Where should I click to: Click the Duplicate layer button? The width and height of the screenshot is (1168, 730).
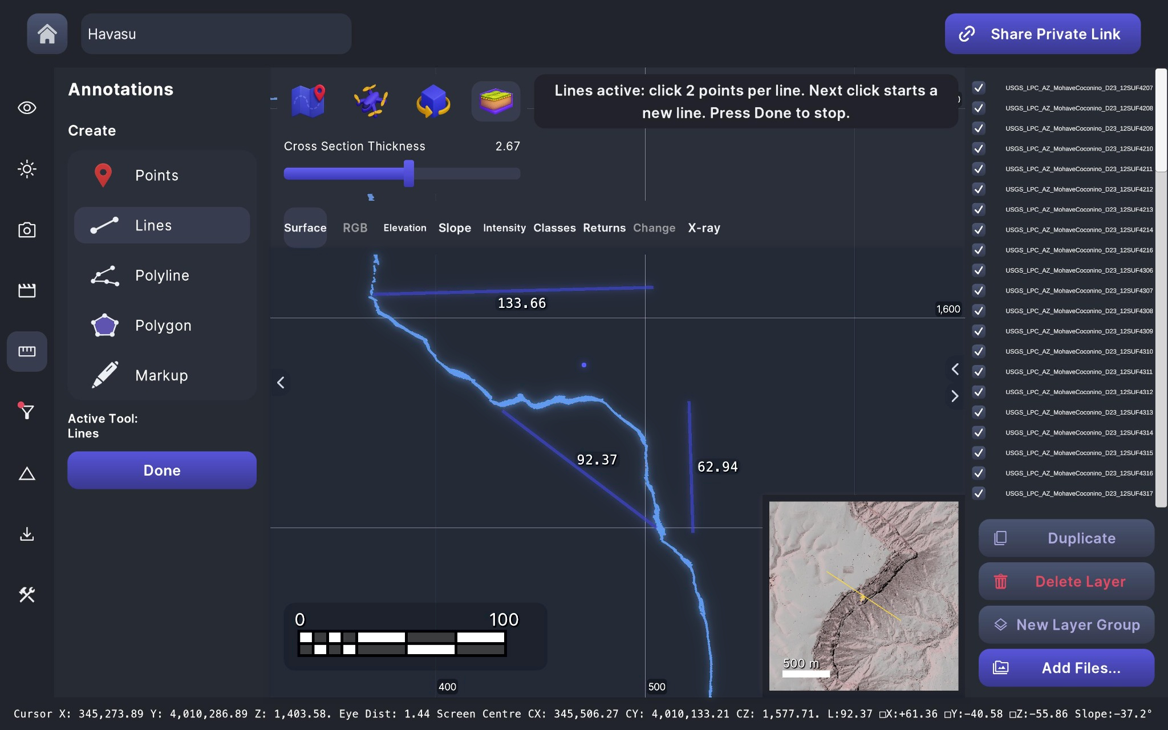(1066, 538)
